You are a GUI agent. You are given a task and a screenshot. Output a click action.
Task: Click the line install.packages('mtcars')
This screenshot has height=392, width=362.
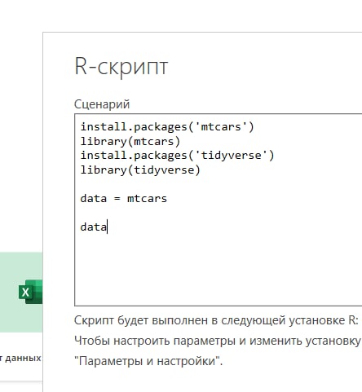(x=167, y=127)
